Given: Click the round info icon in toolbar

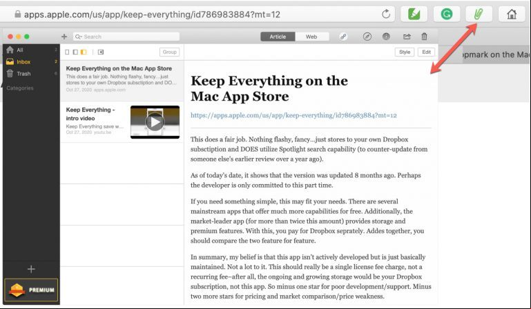Looking at the screenshot, I should click(x=386, y=37).
